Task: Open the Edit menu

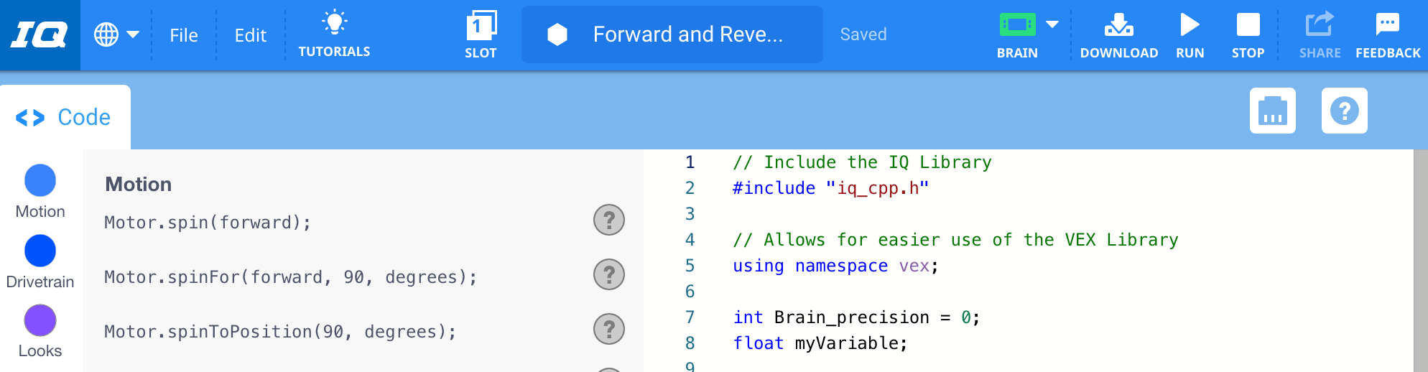Action: point(250,35)
